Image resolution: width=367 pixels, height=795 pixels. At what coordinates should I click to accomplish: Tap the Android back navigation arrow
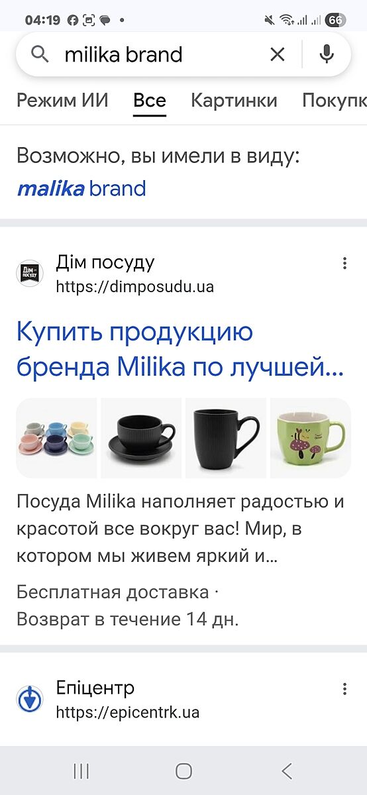(286, 770)
